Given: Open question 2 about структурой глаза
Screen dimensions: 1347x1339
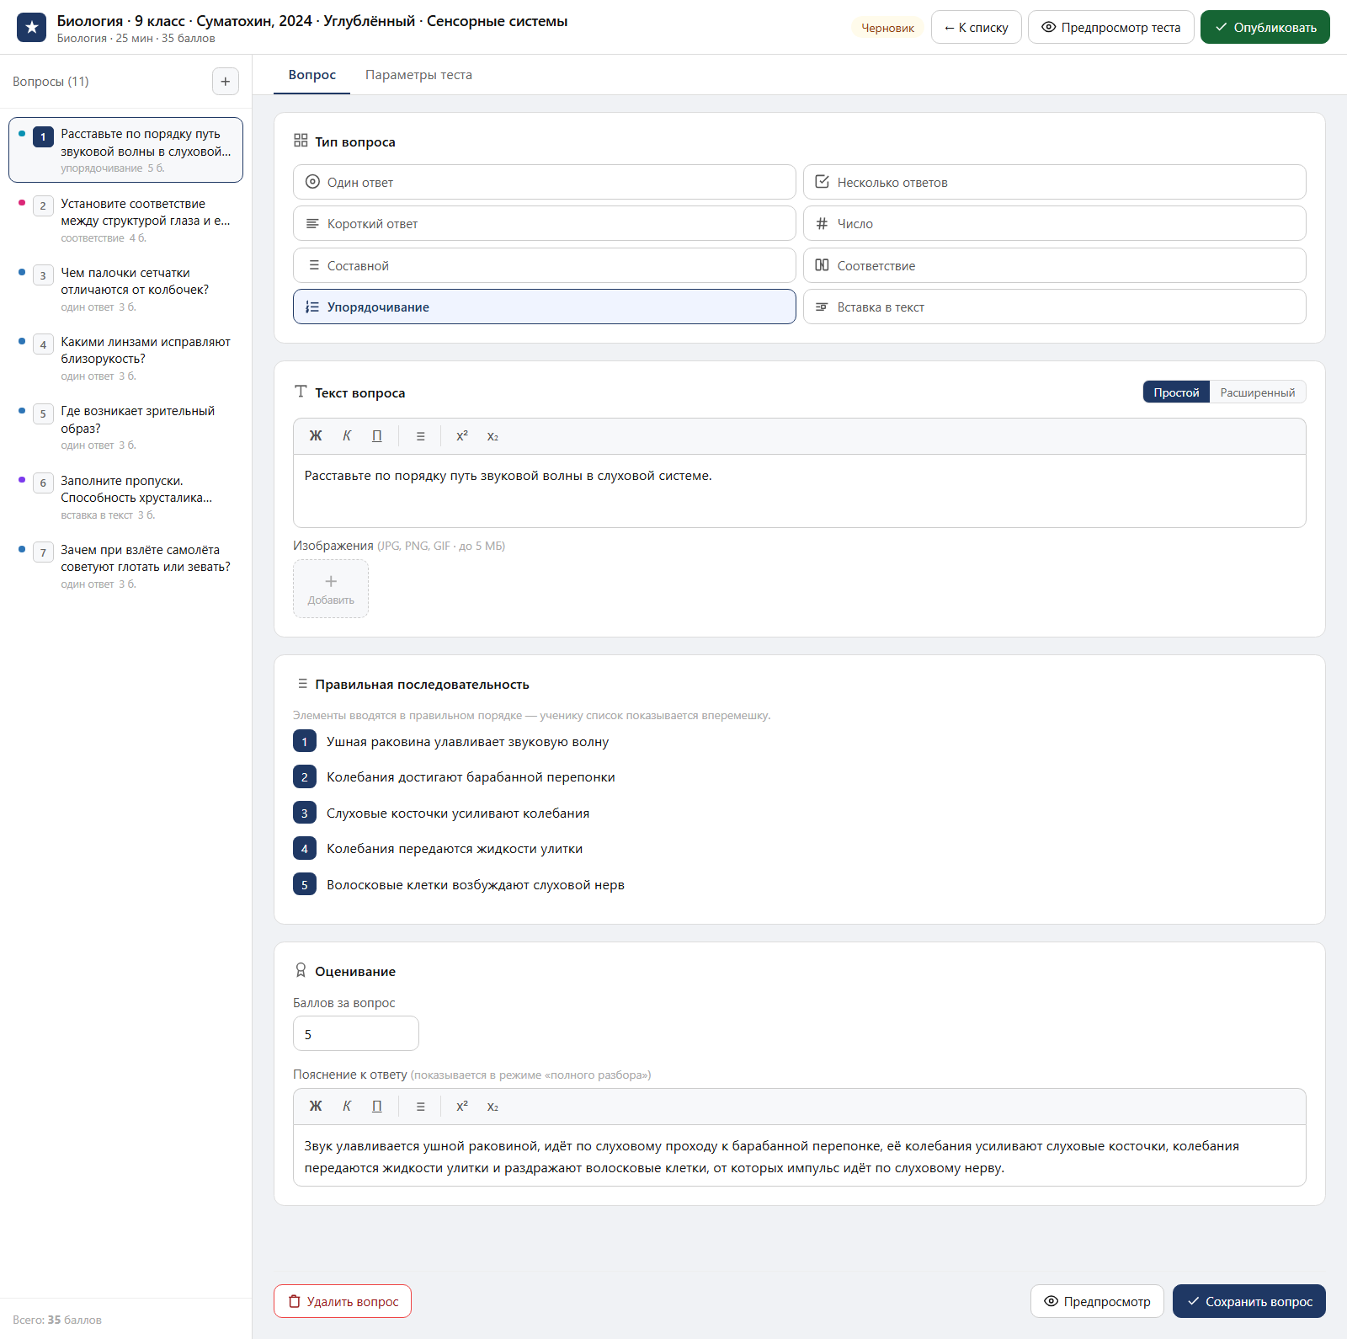Looking at the screenshot, I should (126, 220).
